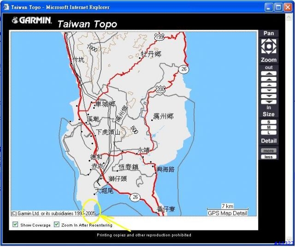Click the Detail 'more' button
295x247 pixels.
pos(269,151)
